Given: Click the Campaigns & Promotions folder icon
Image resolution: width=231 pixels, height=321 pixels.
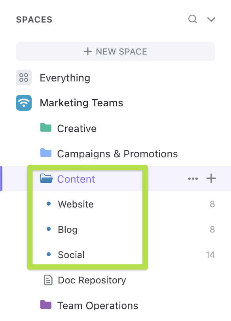Looking at the screenshot, I should point(46,153).
